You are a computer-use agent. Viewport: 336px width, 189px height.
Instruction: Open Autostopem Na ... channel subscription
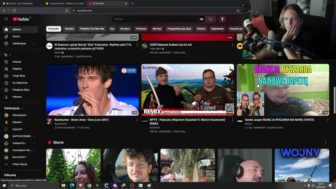point(20,150)
